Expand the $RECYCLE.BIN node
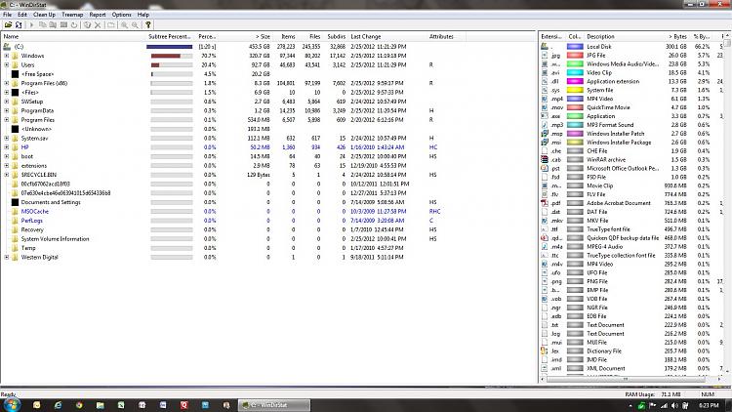Viewport: 732px width, 412px height. (7, 175)
